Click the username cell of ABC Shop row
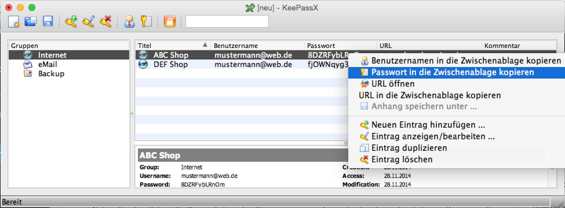 [x=253, y=55]
